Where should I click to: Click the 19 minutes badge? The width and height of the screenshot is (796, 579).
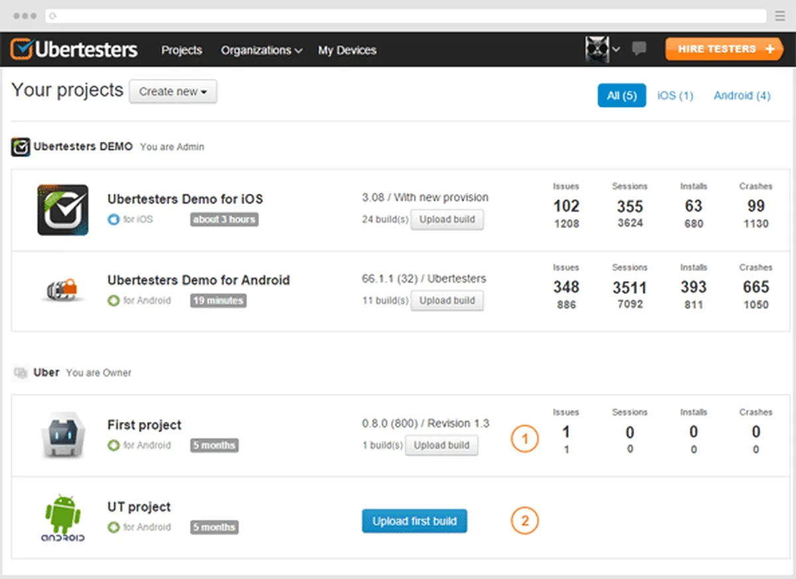pos(218,300)
